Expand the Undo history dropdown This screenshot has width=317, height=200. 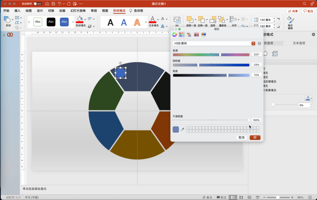pos(64,4)
